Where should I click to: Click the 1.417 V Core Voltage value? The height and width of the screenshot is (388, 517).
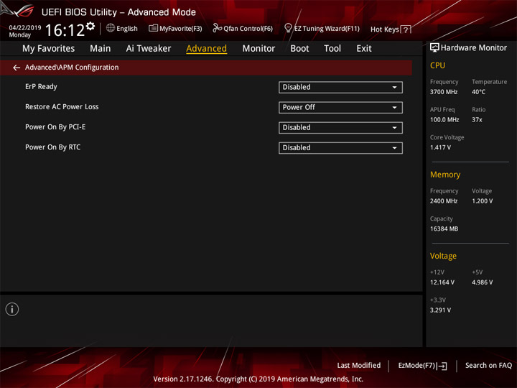coord(440,147)
